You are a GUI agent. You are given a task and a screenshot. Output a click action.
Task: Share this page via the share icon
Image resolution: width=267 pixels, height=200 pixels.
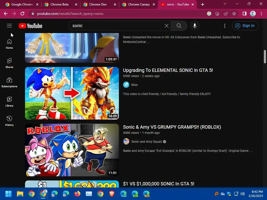point(226,14)
